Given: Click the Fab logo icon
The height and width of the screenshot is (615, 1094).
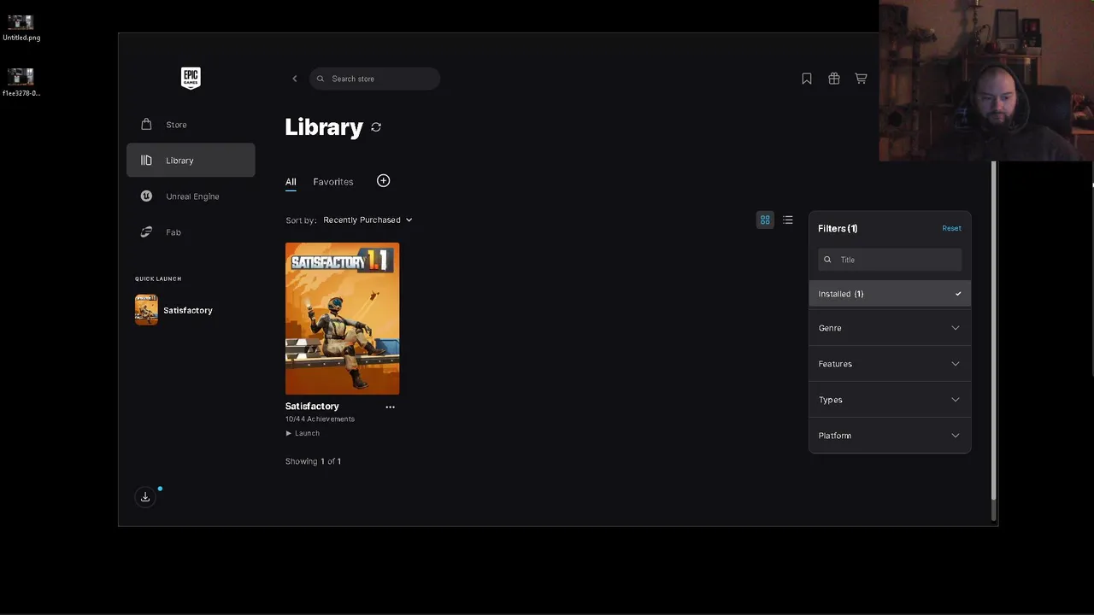Looking at the screenshot, I should [146, 232].
